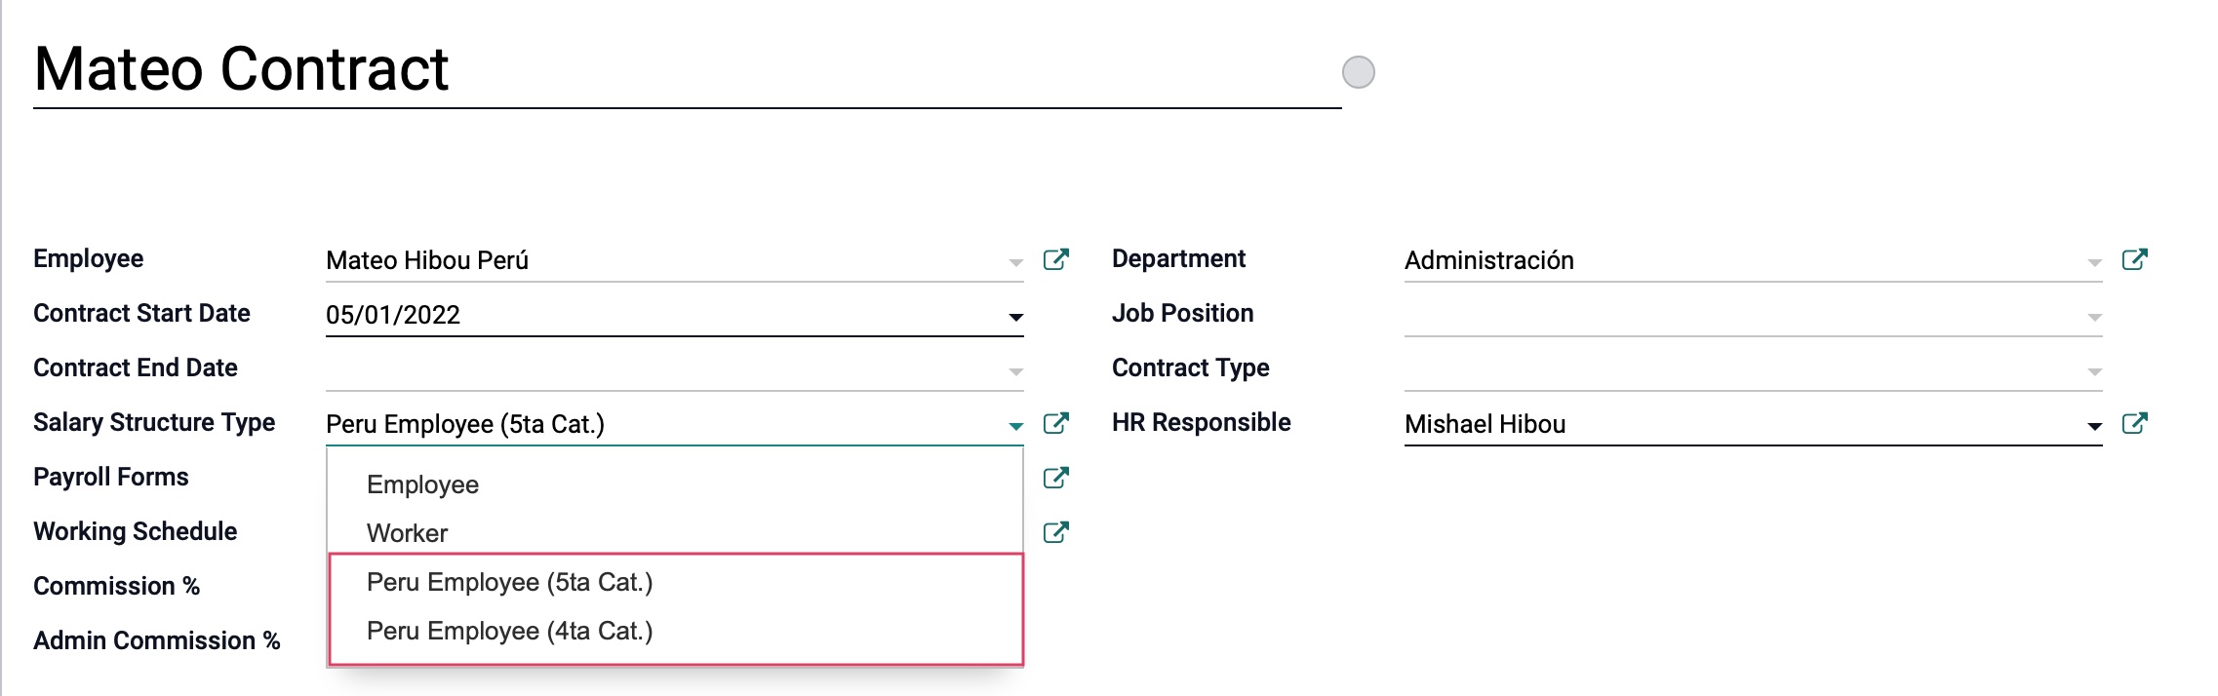Screen dimensions: 2218x696
Task: Open the Salary Structure Type external link
Action: (x=1056, y=423)
